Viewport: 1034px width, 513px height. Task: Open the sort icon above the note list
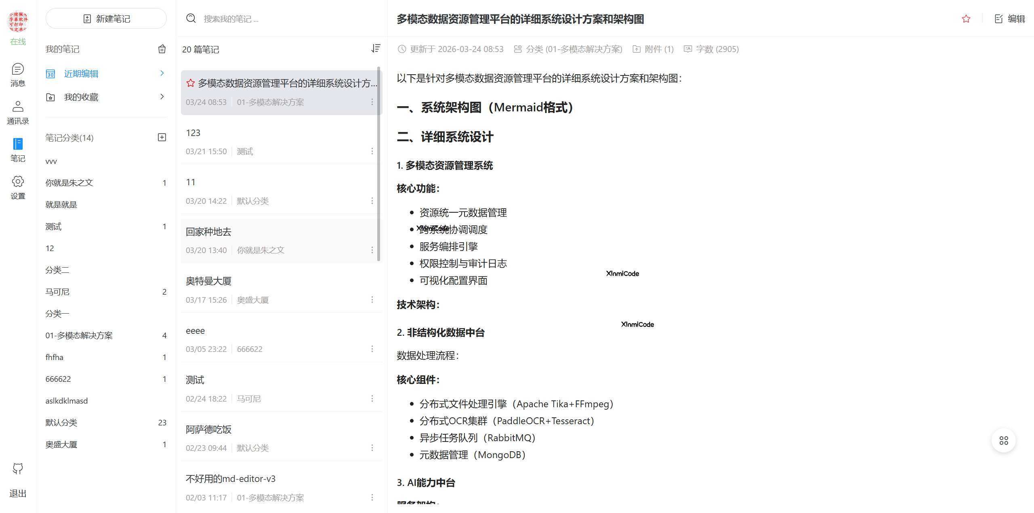coord(376,48)
